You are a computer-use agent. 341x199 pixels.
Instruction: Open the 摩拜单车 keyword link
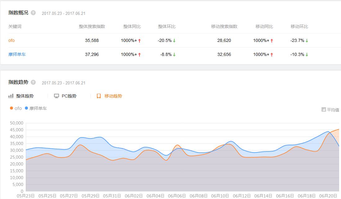[17, 54]
